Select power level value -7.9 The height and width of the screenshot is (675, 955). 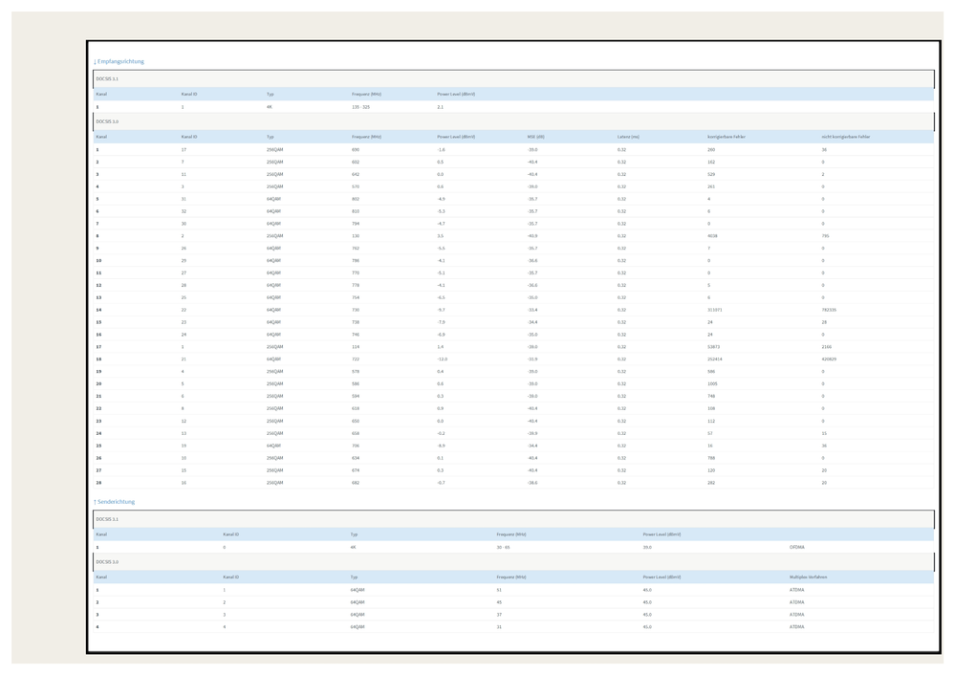(x=441, y=322)
